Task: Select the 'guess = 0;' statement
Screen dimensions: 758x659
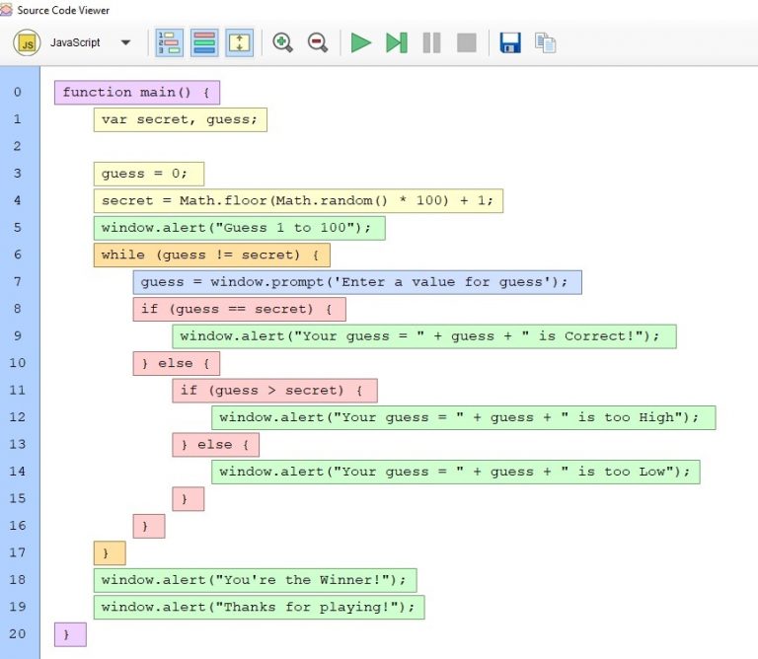Action: coord(149,174)
